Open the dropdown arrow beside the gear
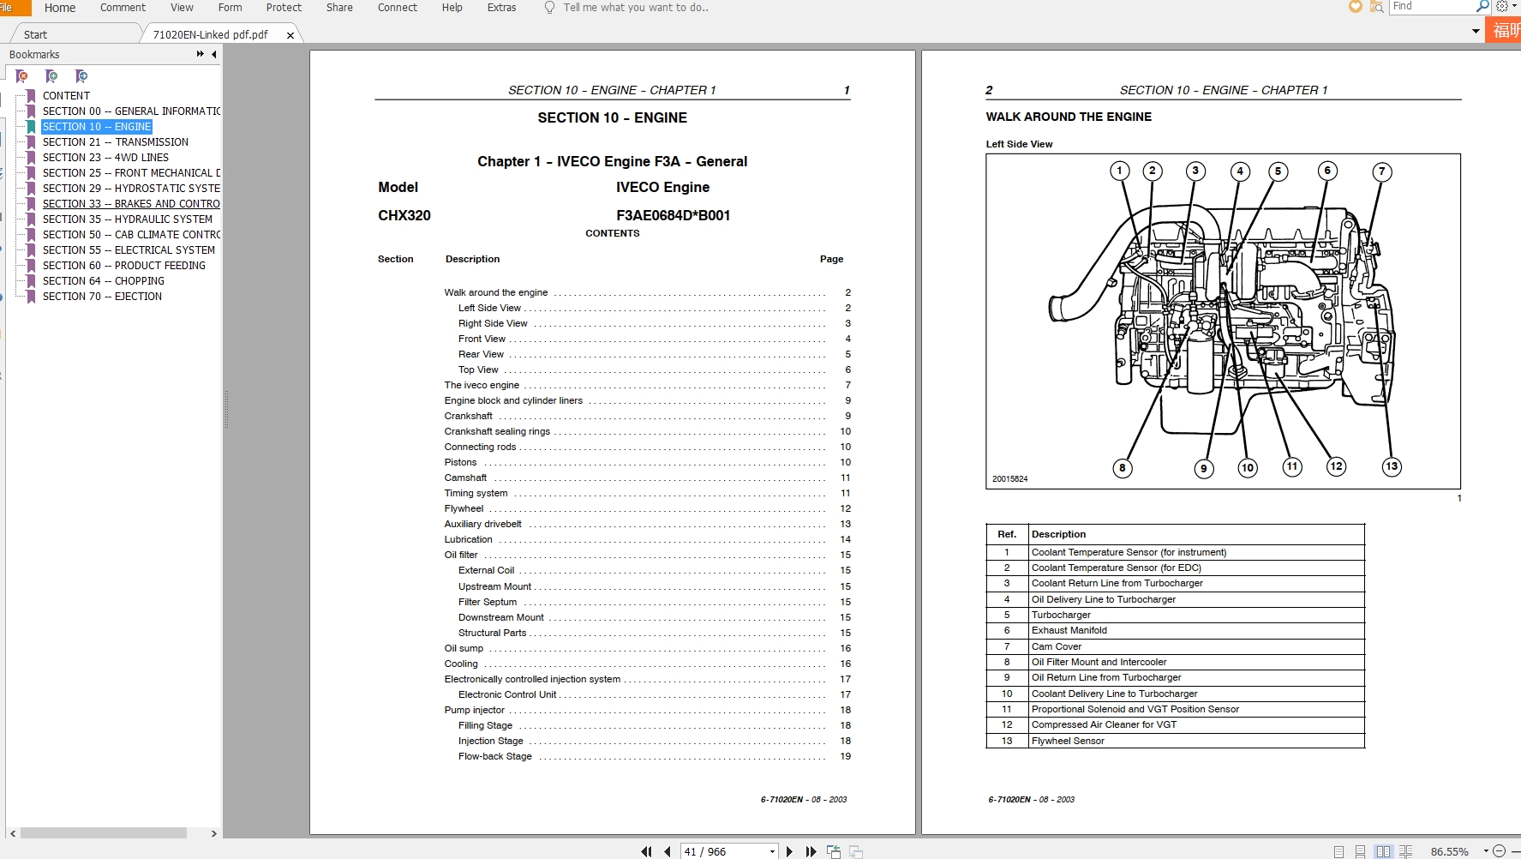The height and width of the screenshot is (859, 1521). pos(1513,6)
